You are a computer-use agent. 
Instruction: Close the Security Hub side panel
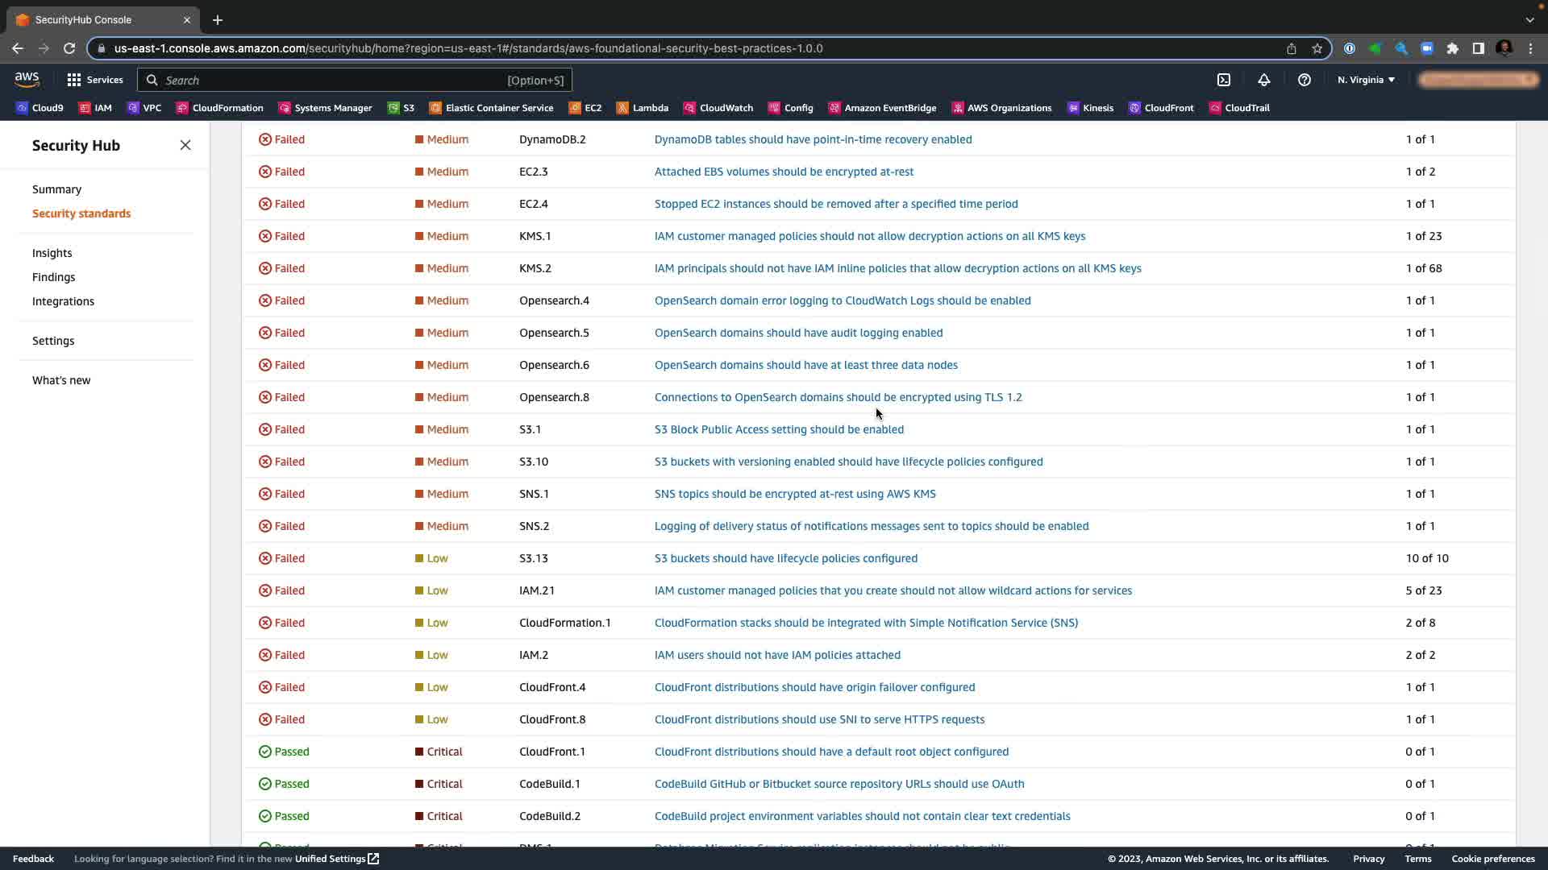coord(185,145)
